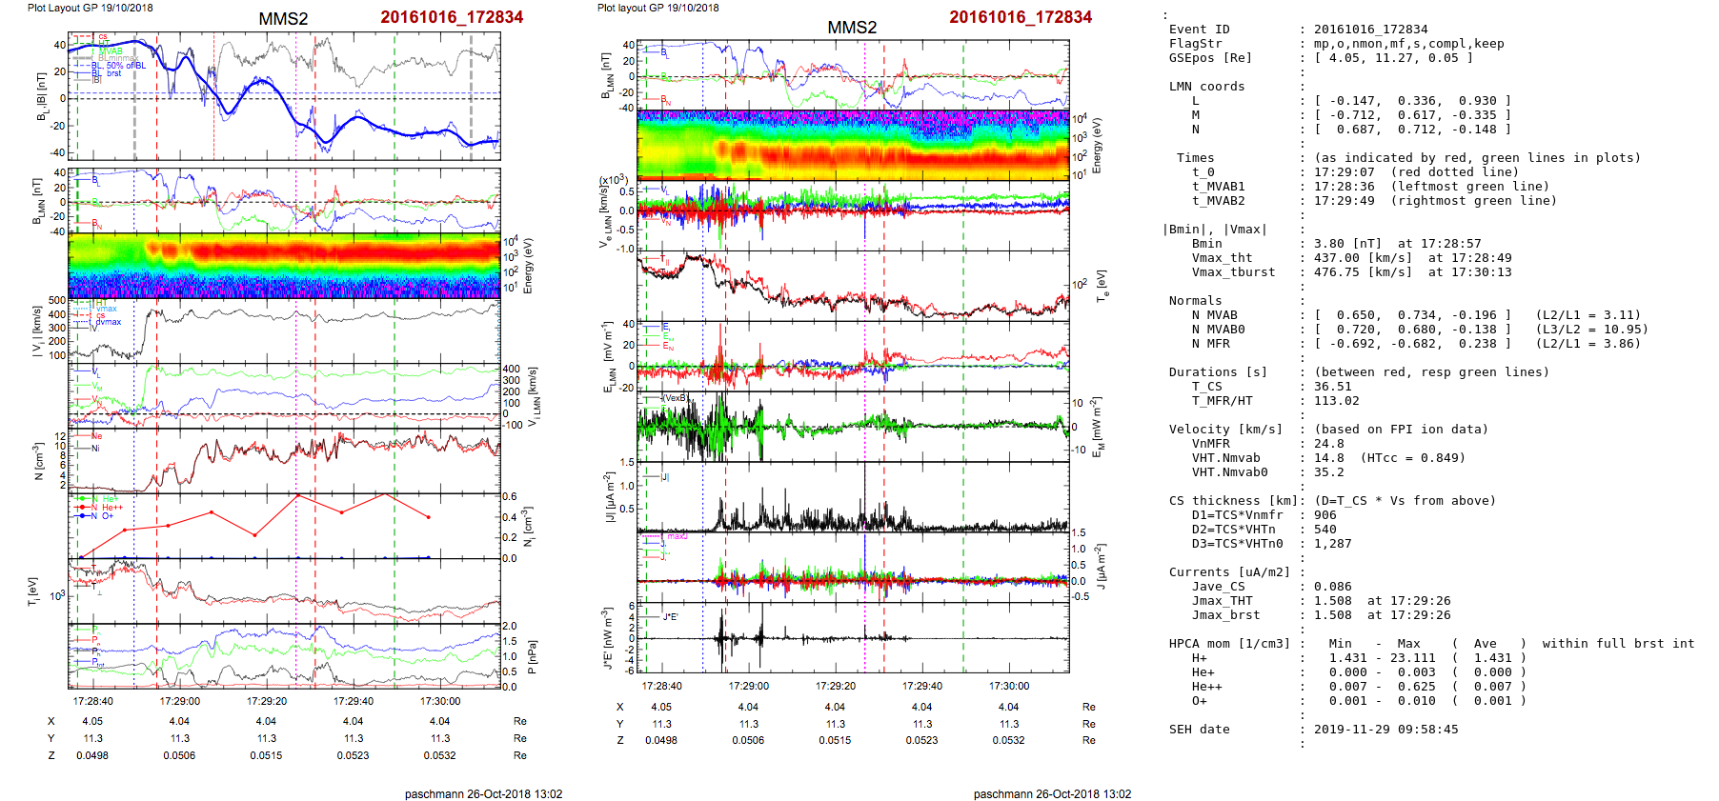The width and height of the screenshot is (1719, 801).
Task: Click the t_MVAB1 time 17:28:36
Action: click(1344, 187)
